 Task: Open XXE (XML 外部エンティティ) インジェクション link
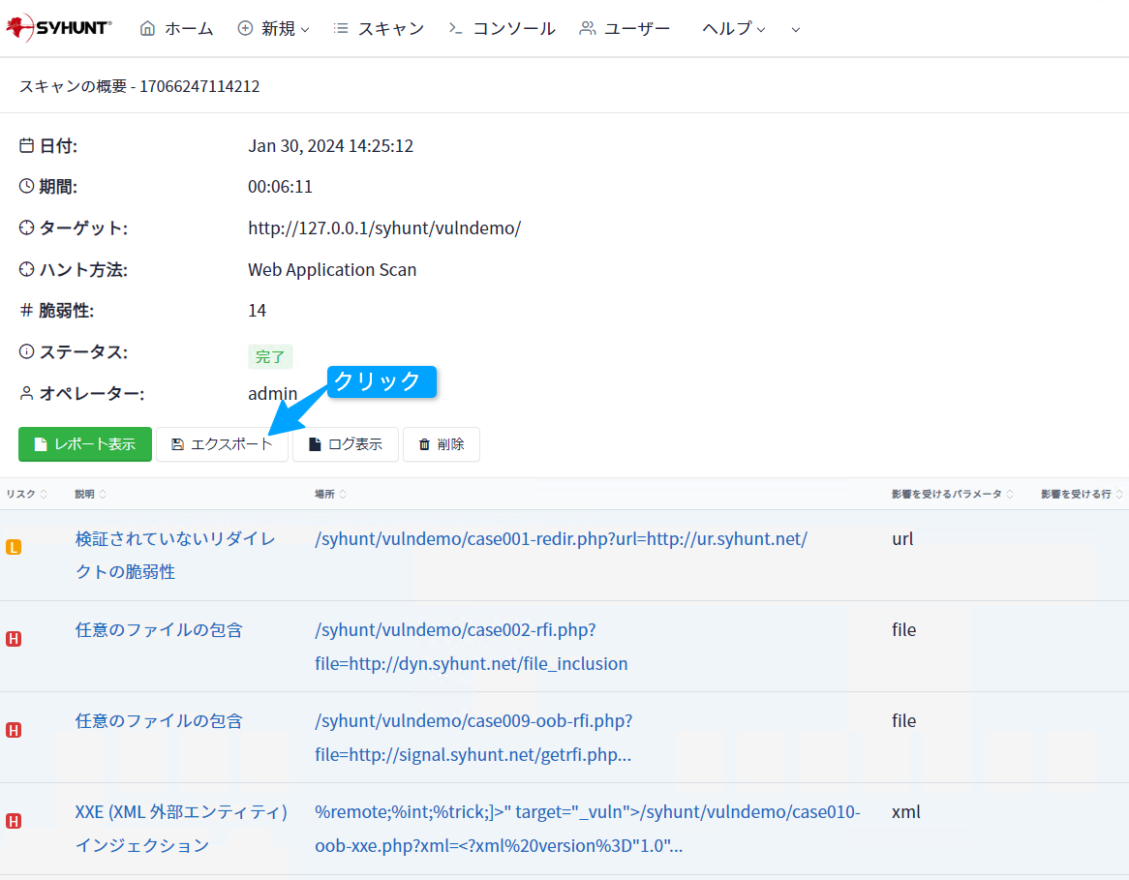click(181, 828)
